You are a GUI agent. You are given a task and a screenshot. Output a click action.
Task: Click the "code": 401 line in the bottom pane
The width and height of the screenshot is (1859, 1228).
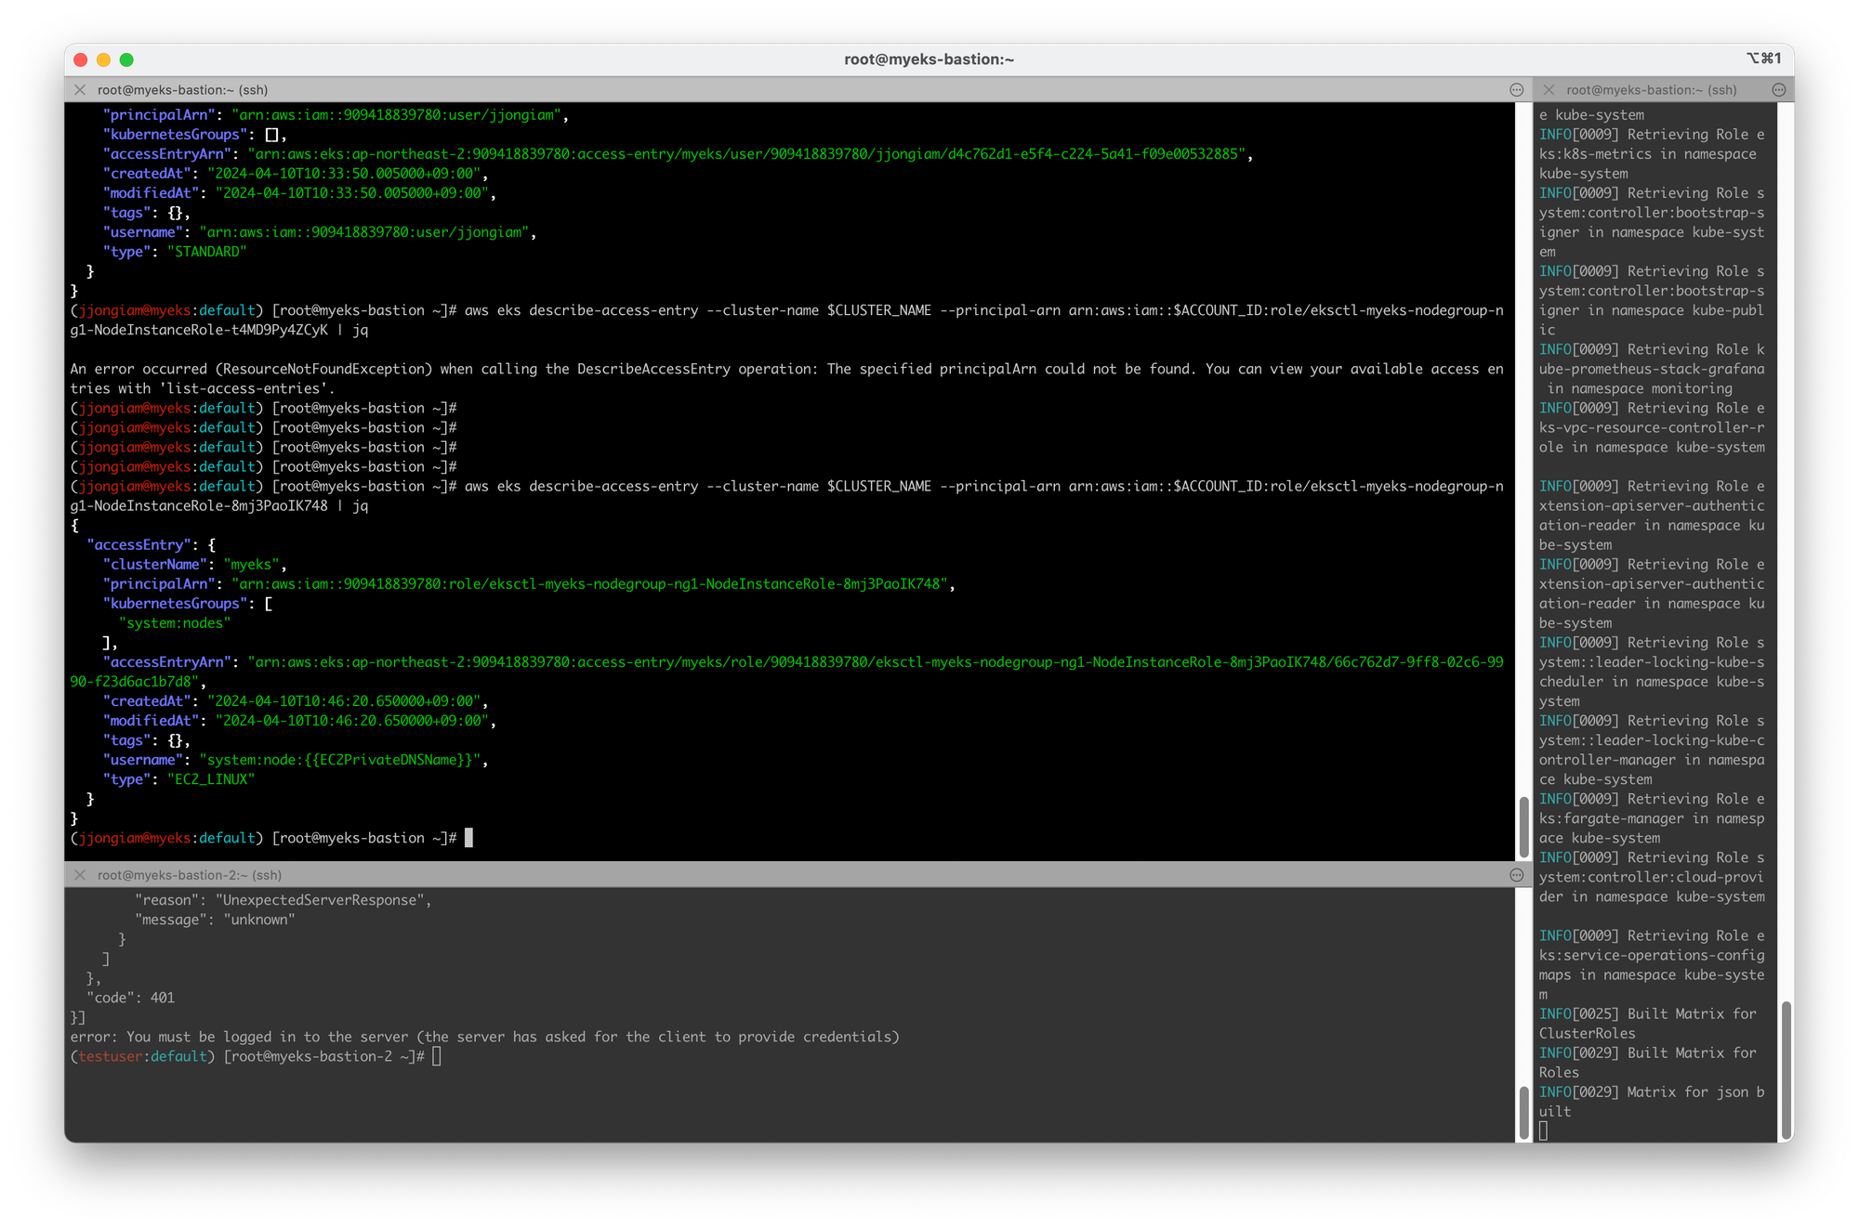(x=130, y=998)
